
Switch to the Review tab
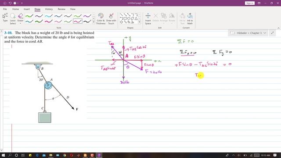tap(61, 9)
